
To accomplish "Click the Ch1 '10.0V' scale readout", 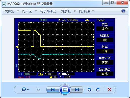I will point(27,74).
